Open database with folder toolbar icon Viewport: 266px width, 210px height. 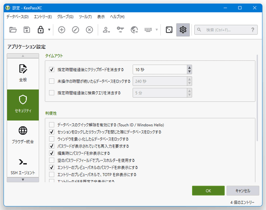(x=13, y=30)
